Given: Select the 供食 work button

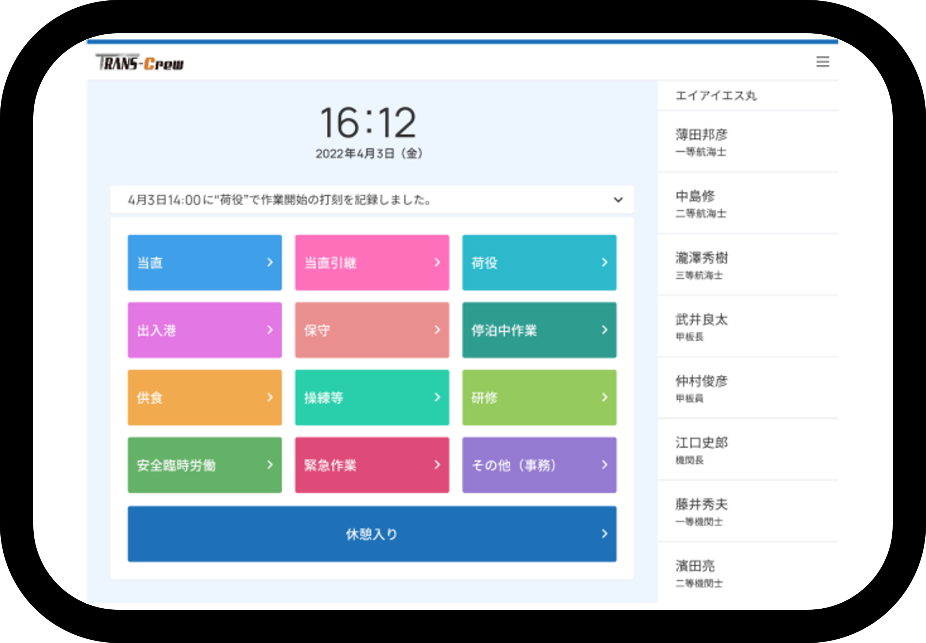Looking at the screenshot, I should [205, 398].
